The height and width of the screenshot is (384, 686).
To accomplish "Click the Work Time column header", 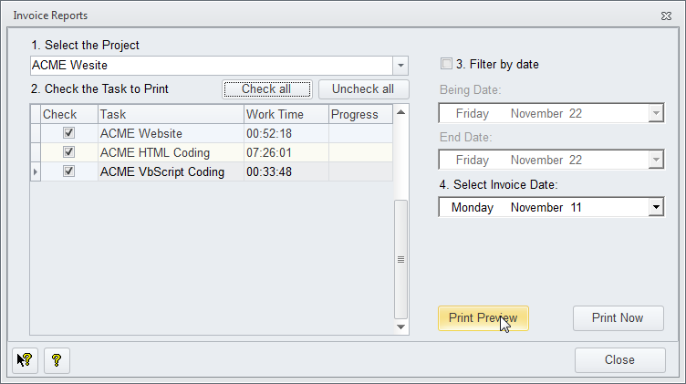I will tap(285, 114).
